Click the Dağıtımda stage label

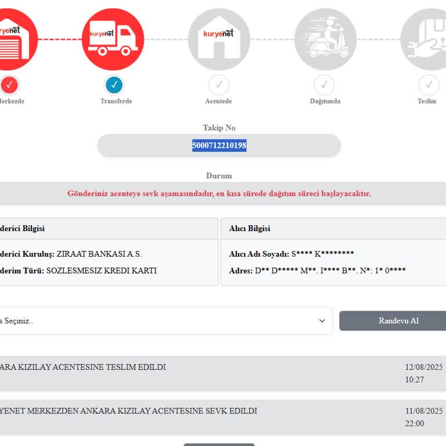(325, 101)
